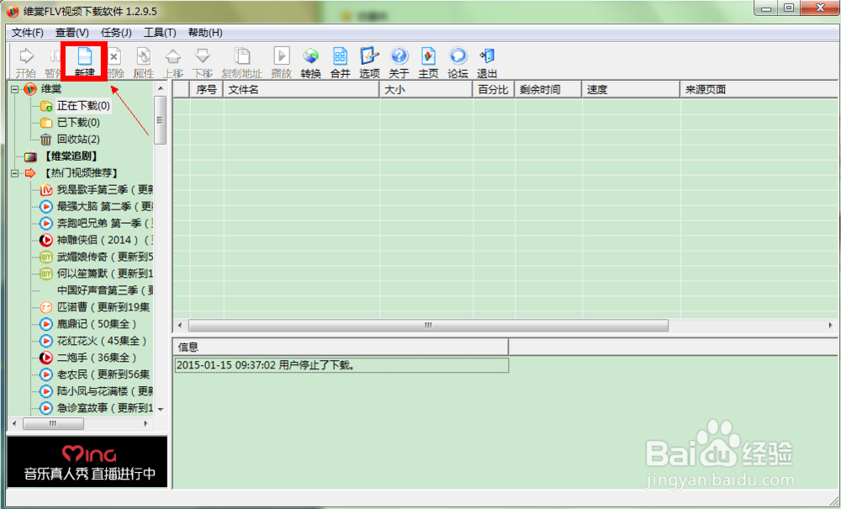Image resolution: width=841 pixels, height=509 pixels.
Task: Open 属性 properties from the toolbar
Action: pos(143,62)
